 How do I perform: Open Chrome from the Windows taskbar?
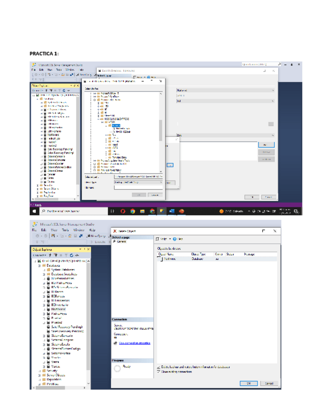point(132,211)
